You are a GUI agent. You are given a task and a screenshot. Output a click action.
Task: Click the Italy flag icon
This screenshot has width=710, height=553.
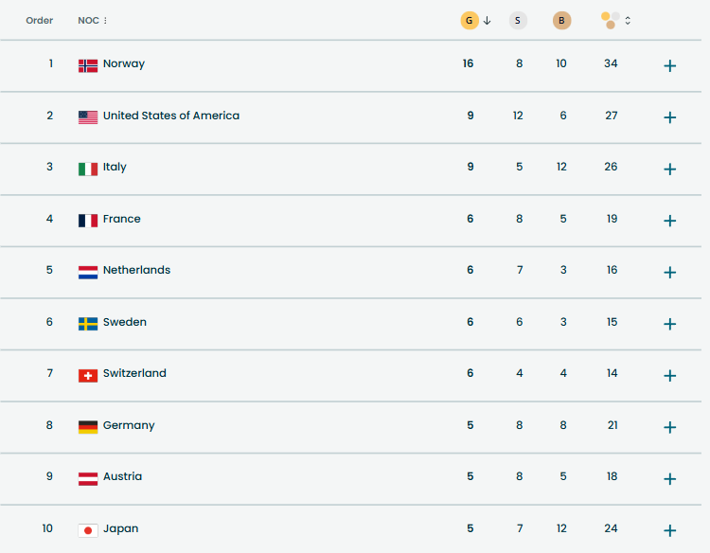coord(88,169)
